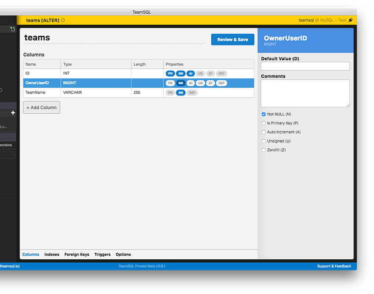This screenshot has height=294, width=374.
Task: Open the Options tab
Action: point(124,254)
